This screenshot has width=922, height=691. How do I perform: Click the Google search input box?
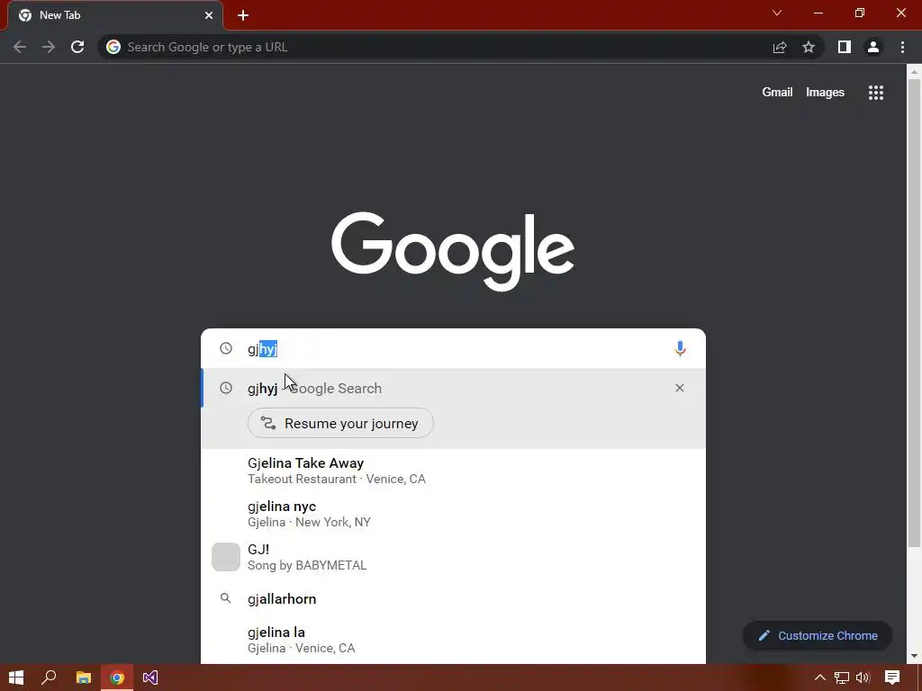coord(453,348)
